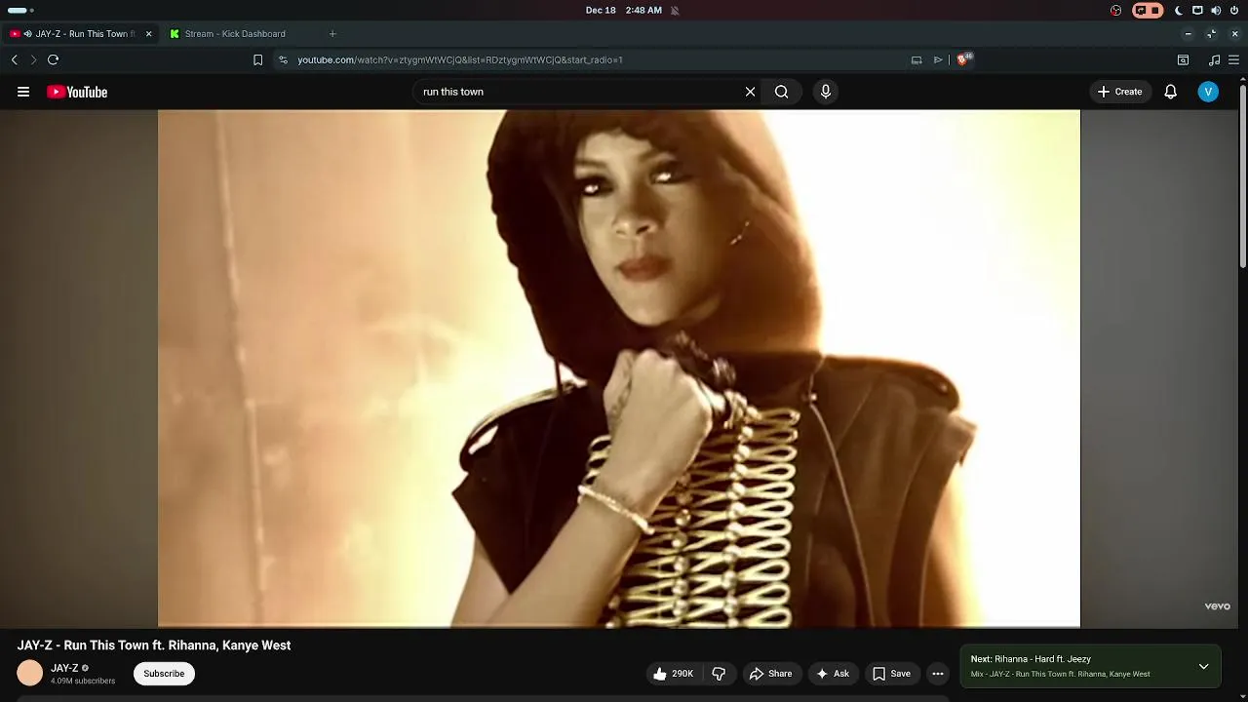Reload the current page

(54, 59)
